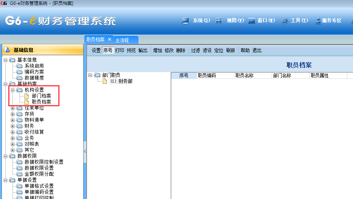Expand the 对照表 tree node

pyautogui.click(x=13, y=144)
